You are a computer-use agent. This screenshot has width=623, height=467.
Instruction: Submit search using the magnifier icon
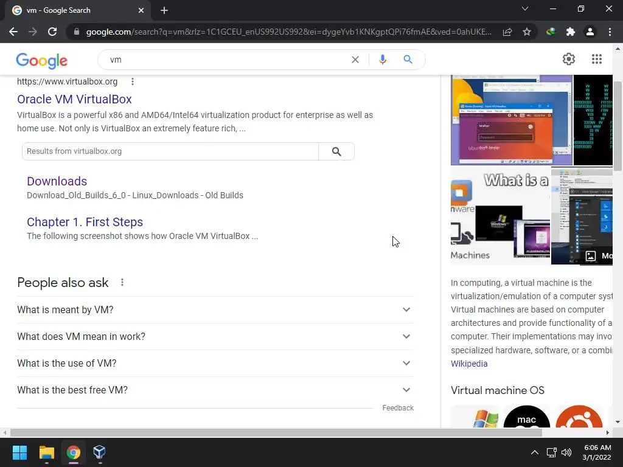(x=408, y=60)
